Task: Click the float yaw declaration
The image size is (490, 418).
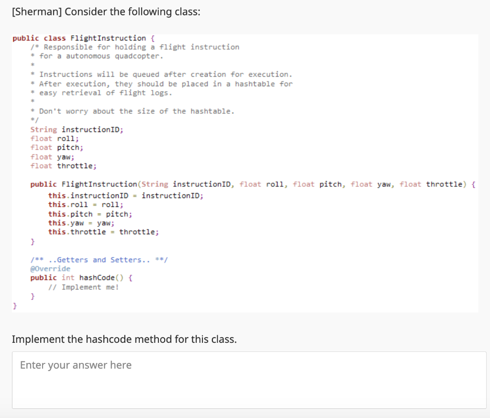Action: click(53, 157)
